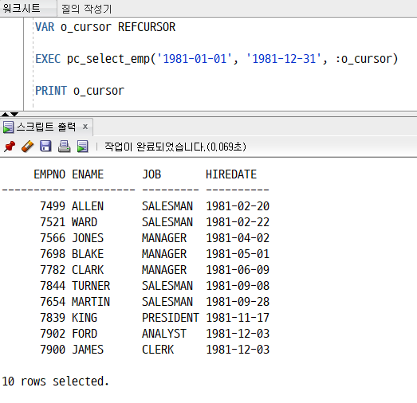Select hire date 1981-02-20

tap(238, 206)
